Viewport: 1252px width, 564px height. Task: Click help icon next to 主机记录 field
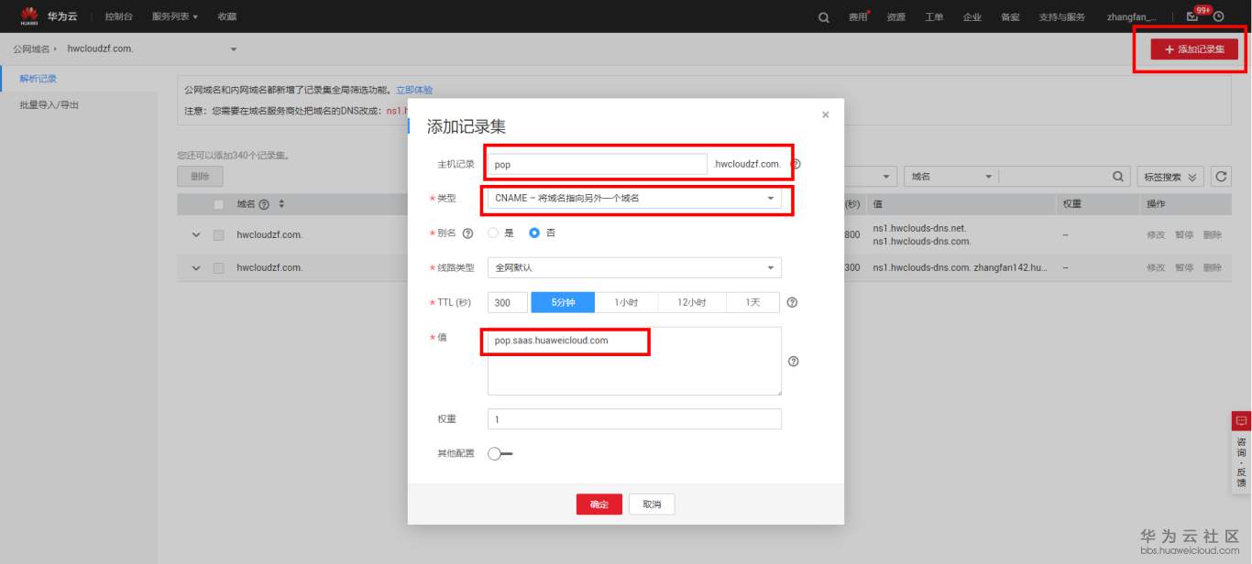(x=796, y=165)
